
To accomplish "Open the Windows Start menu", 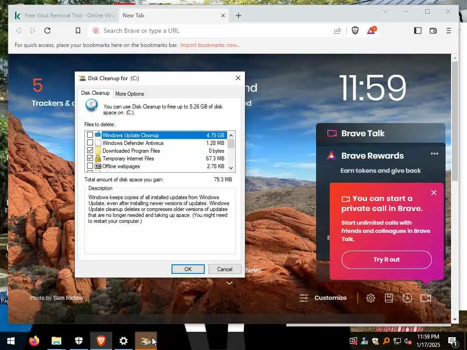I will 11,341.
